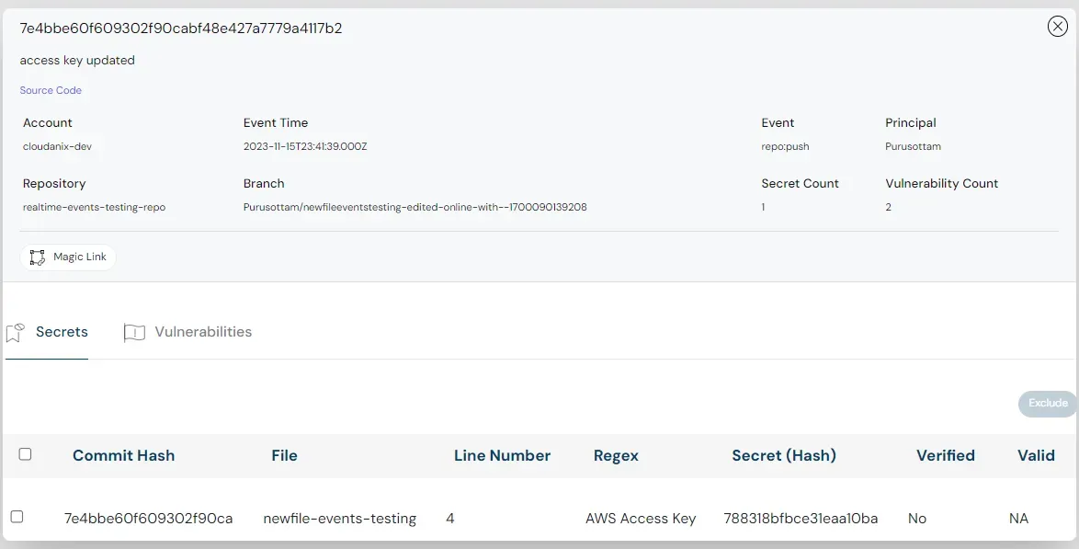Close the event details dialog
This screenshot has width=1079, height=549.
(1057, 27)
